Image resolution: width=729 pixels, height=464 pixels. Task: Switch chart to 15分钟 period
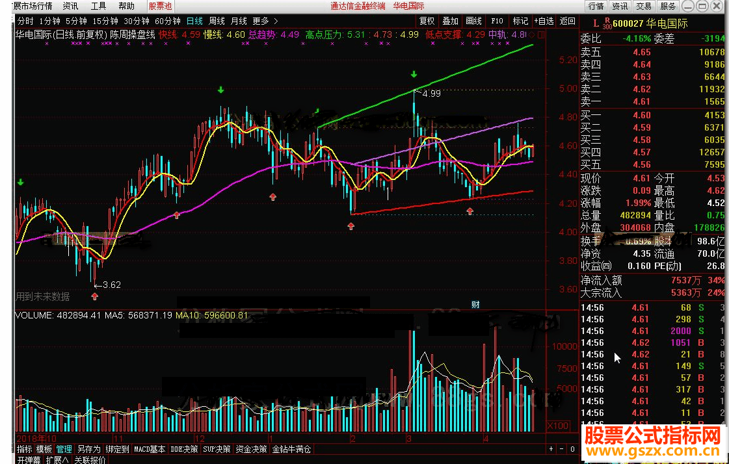[x=105, y=21]
